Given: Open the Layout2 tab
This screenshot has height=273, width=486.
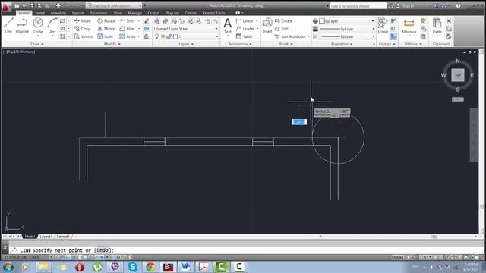Looking at the screenshot, I should coord(63,237).
